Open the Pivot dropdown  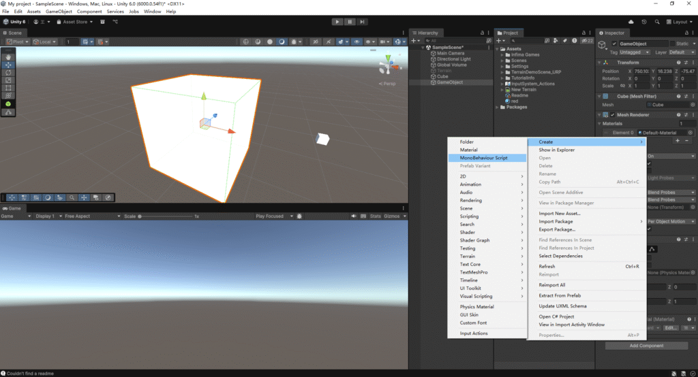pos(17,42)
